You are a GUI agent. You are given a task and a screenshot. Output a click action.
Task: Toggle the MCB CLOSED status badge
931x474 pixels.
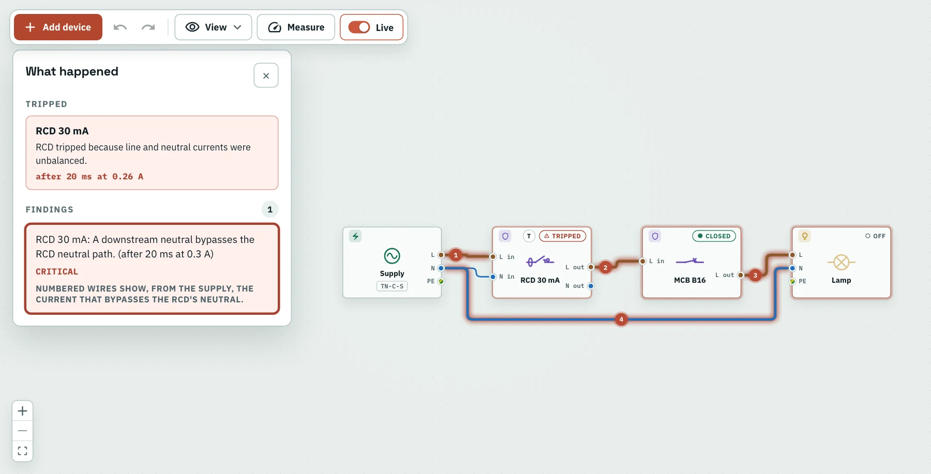[714, 236]
